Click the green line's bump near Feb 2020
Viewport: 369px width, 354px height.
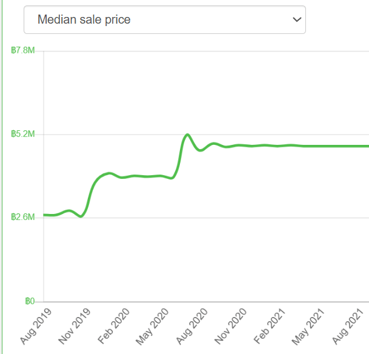(108, 173)
